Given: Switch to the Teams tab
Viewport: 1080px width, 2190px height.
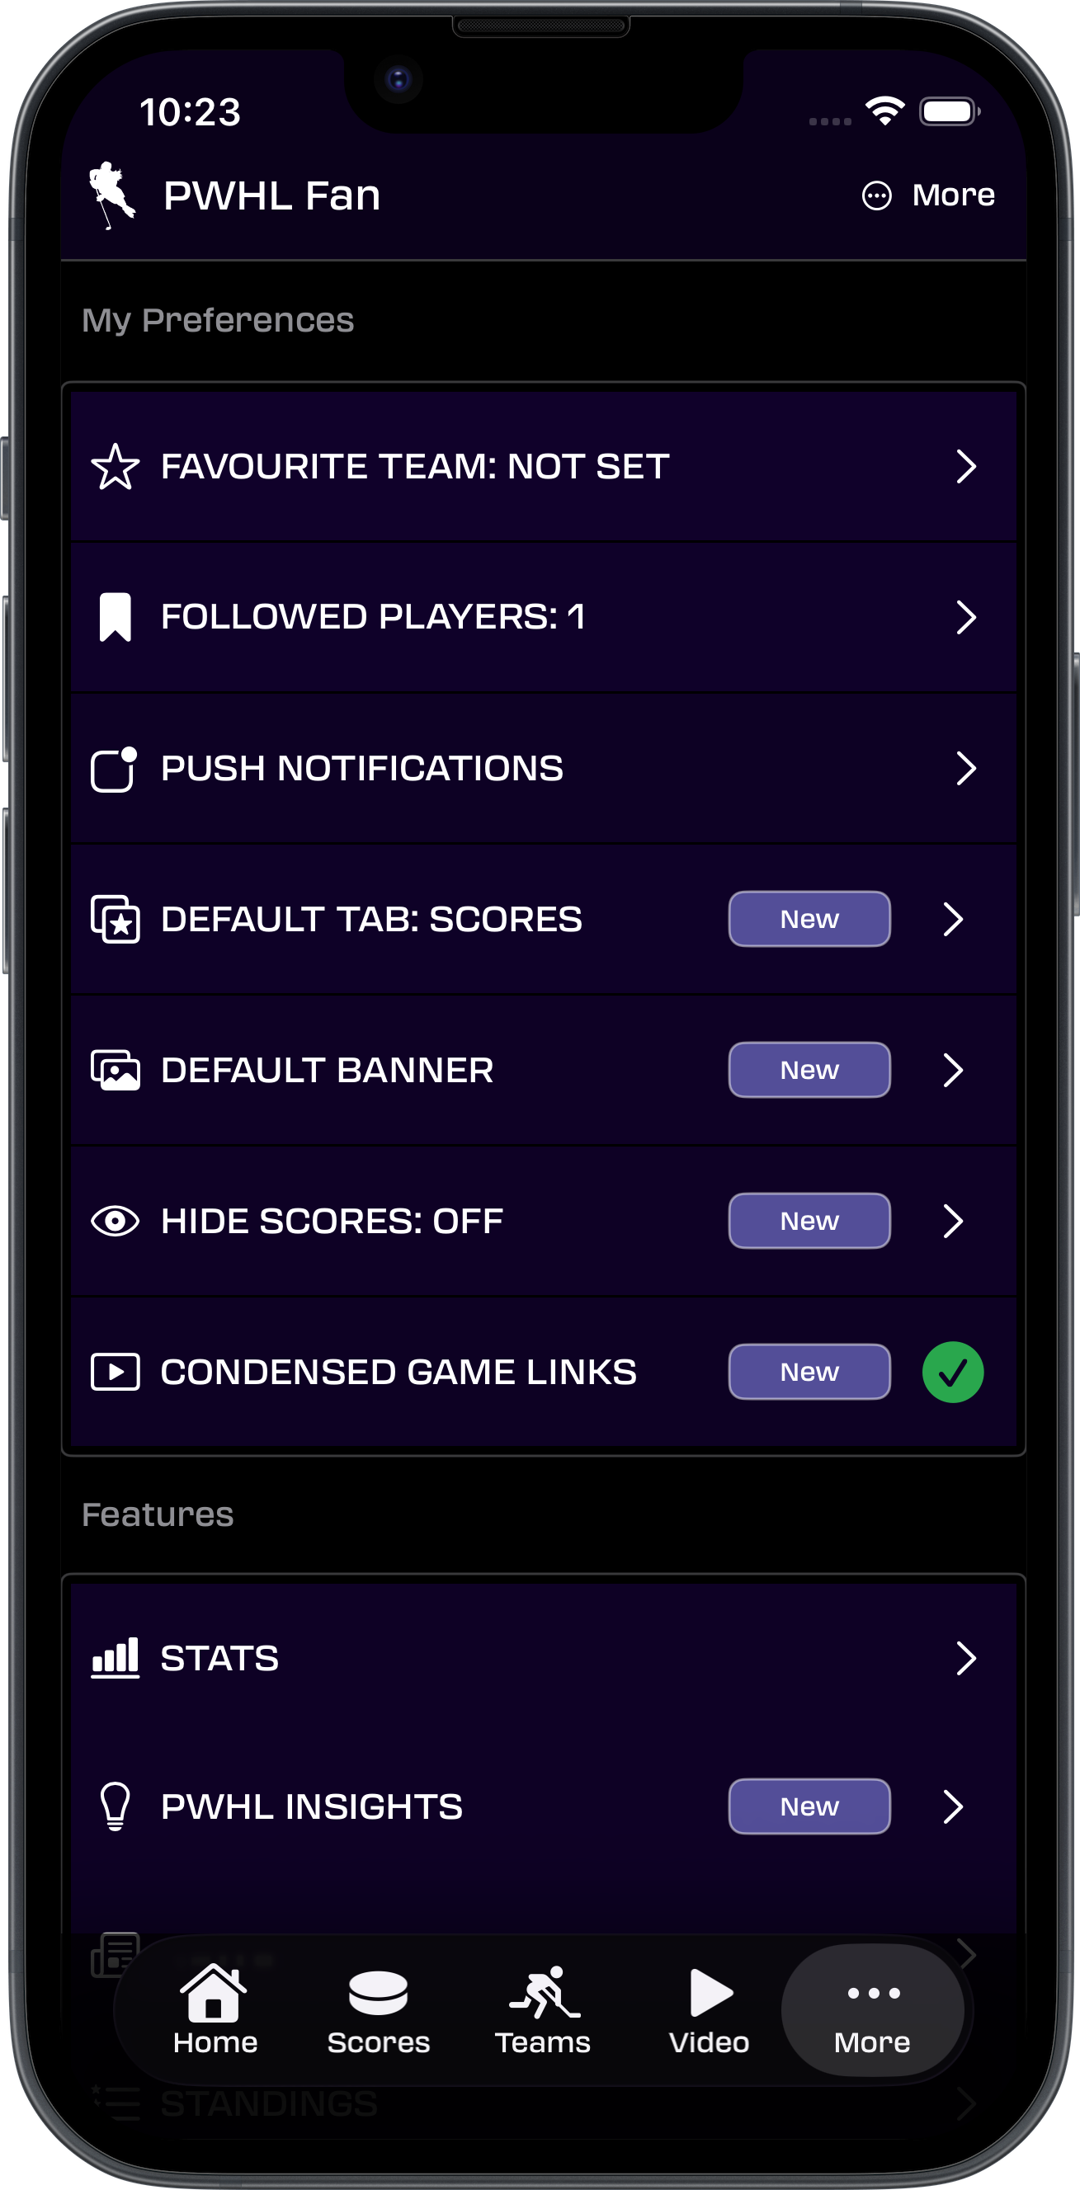Looking at the screenshot, I should tap(544, 2011).
